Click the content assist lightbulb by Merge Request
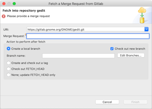Viewport: 152px width, 109px height. [26, 34]
